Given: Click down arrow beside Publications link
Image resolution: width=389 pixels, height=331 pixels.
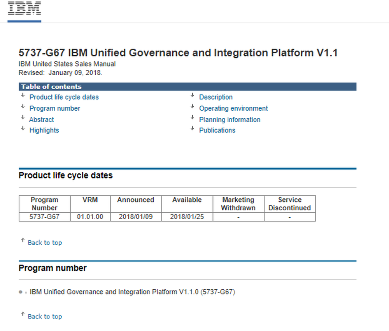Looking at the screenshot, I should (192, 128).
